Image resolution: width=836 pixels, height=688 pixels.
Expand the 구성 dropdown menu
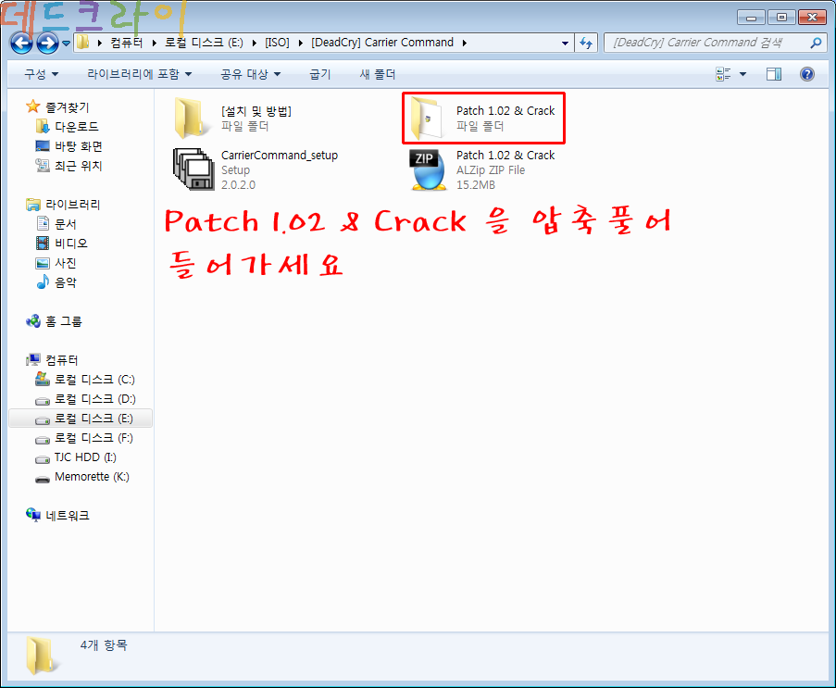point(42,74)
